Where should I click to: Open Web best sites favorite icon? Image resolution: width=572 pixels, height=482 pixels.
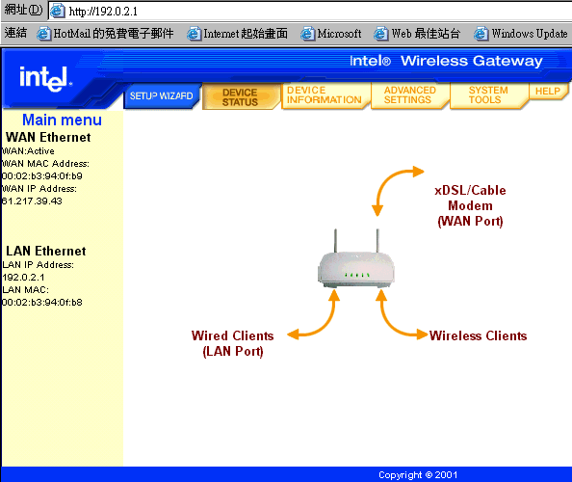pos(380,34)
